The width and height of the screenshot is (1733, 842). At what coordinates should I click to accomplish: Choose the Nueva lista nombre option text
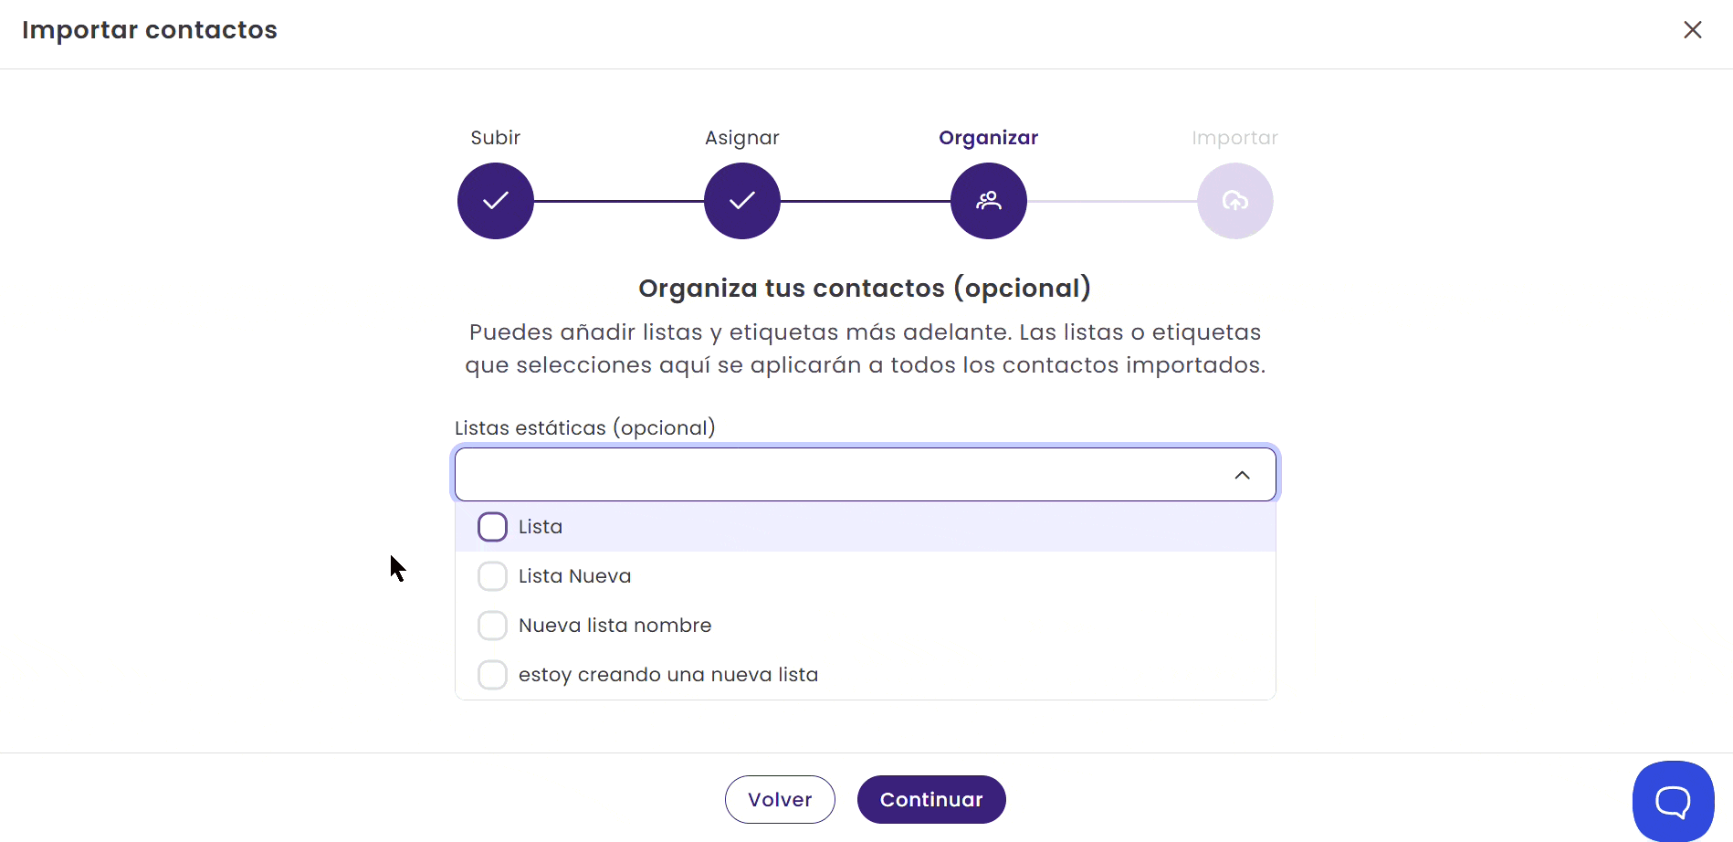point(615,626)
